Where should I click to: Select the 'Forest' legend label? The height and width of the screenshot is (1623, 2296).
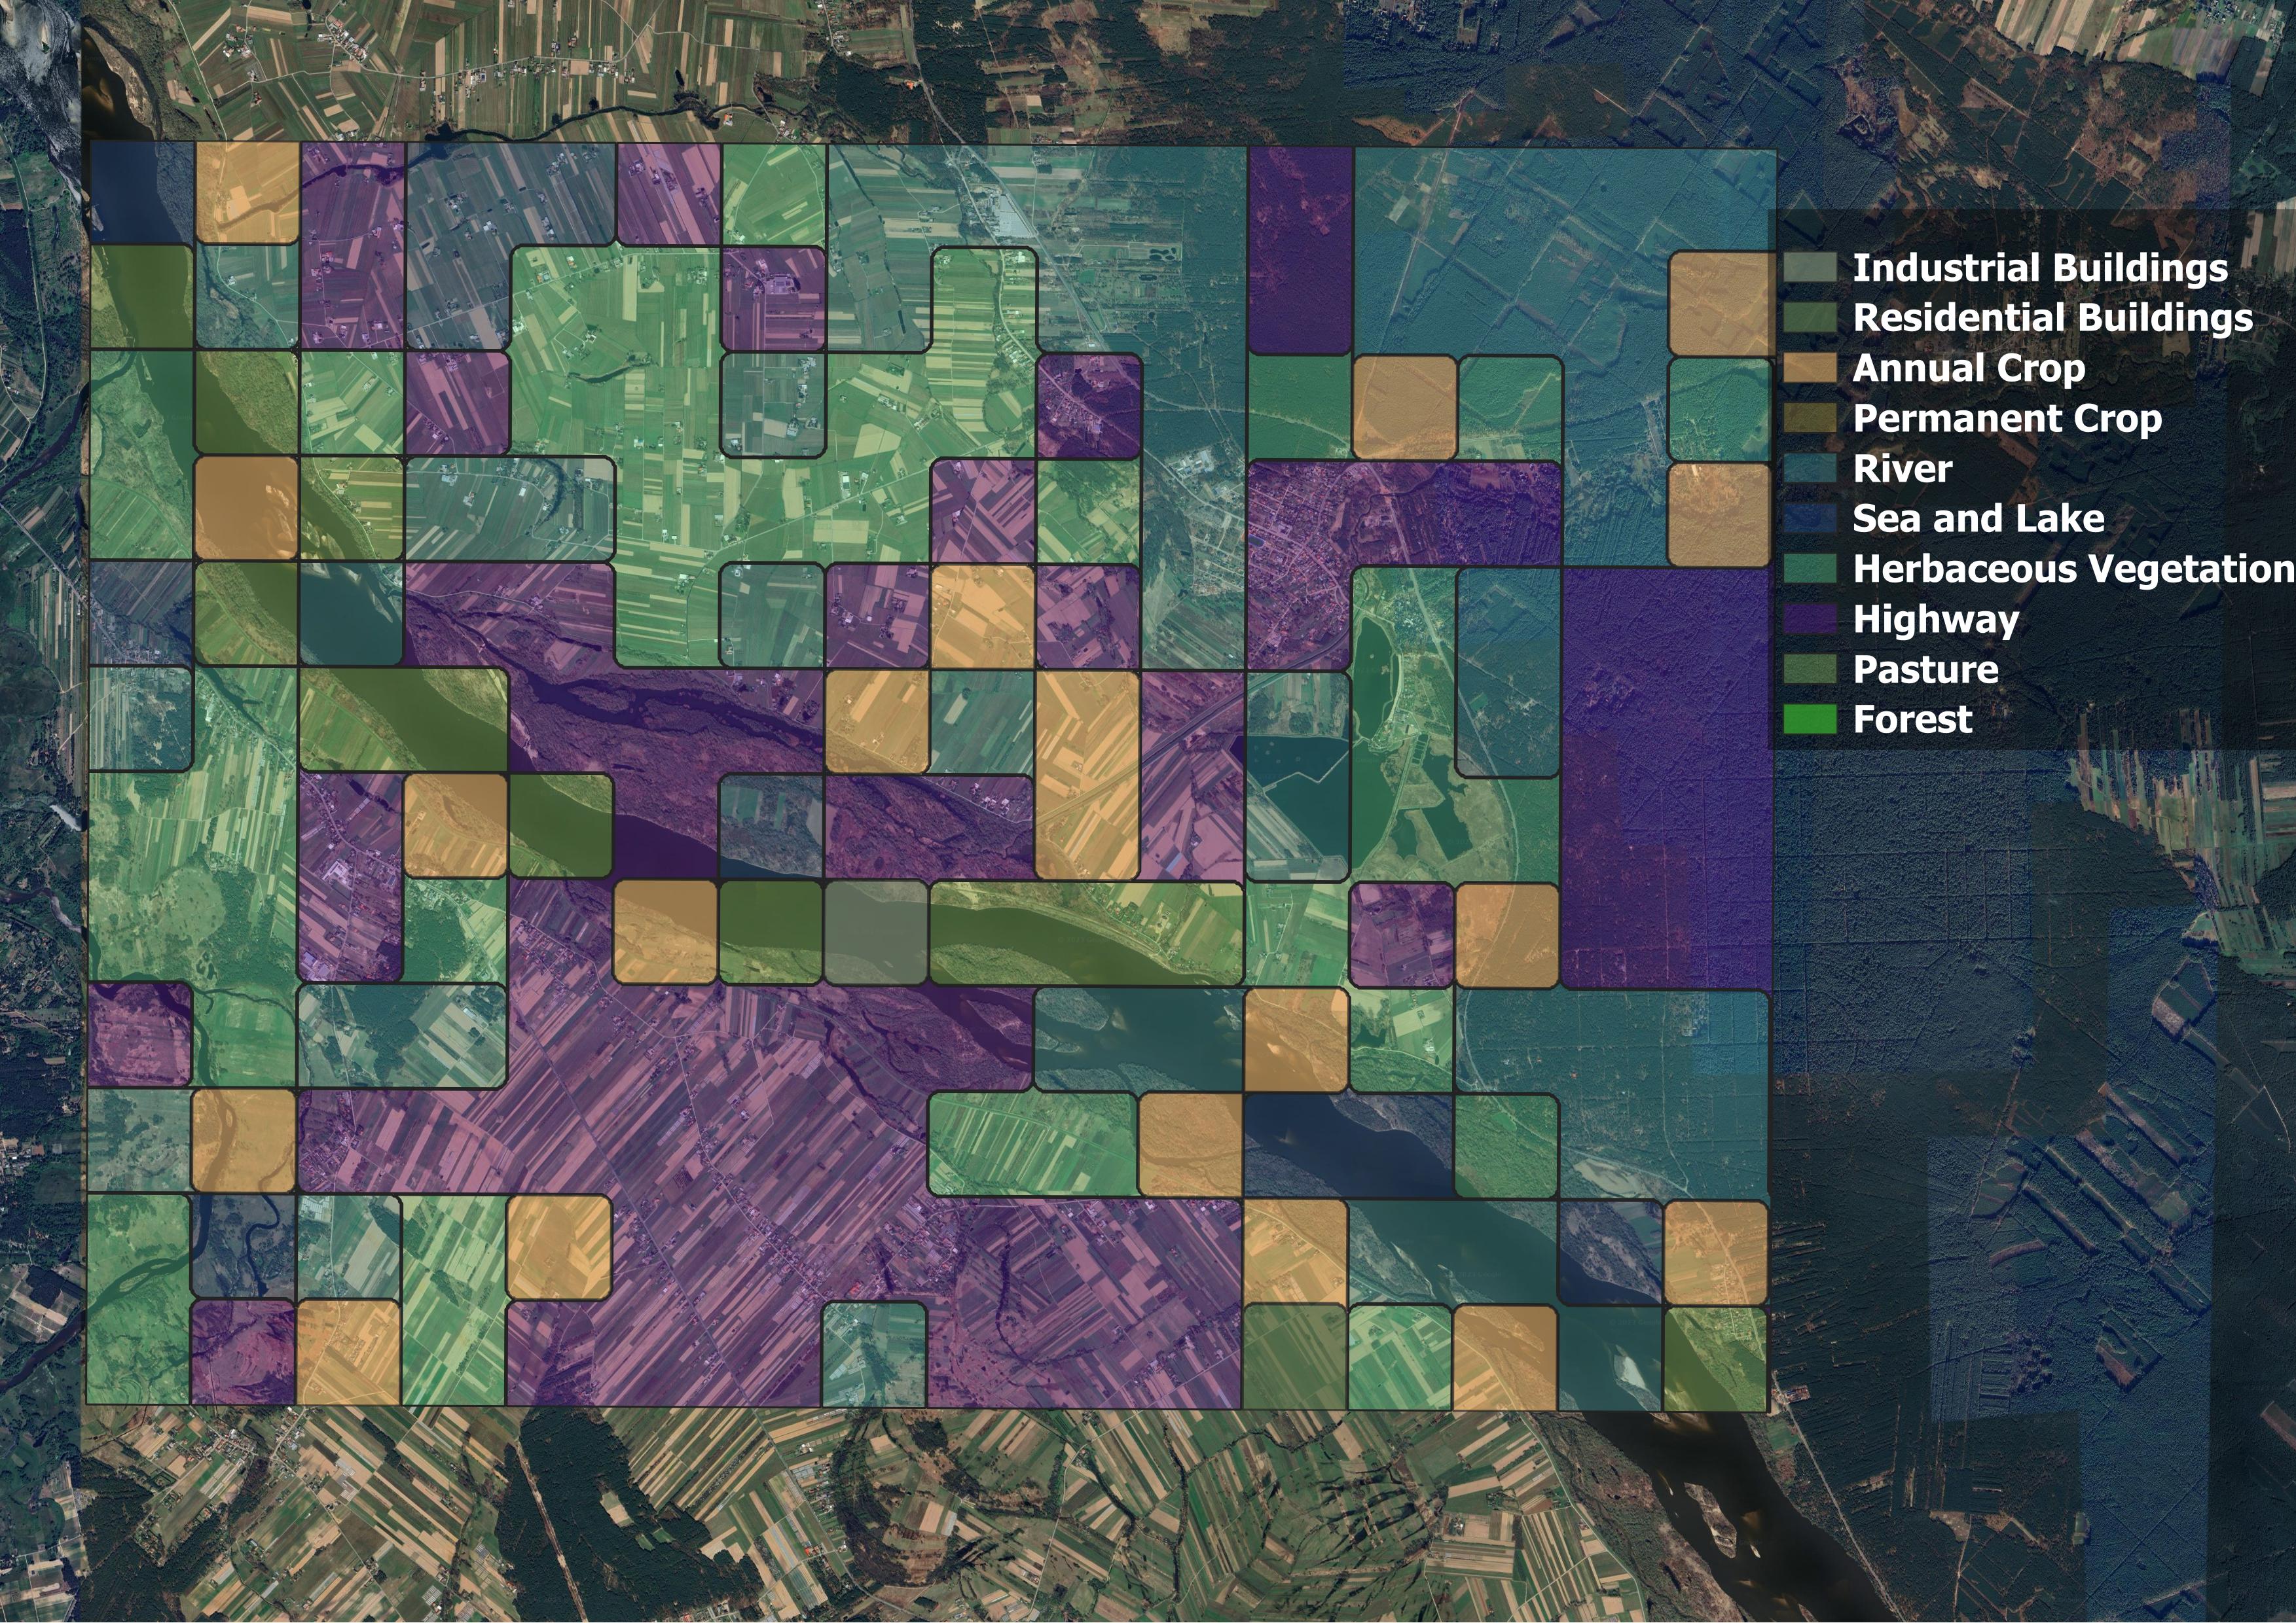click(x=1912, y=720)
